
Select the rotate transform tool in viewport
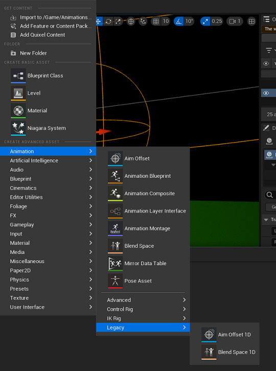coord(108,21)
